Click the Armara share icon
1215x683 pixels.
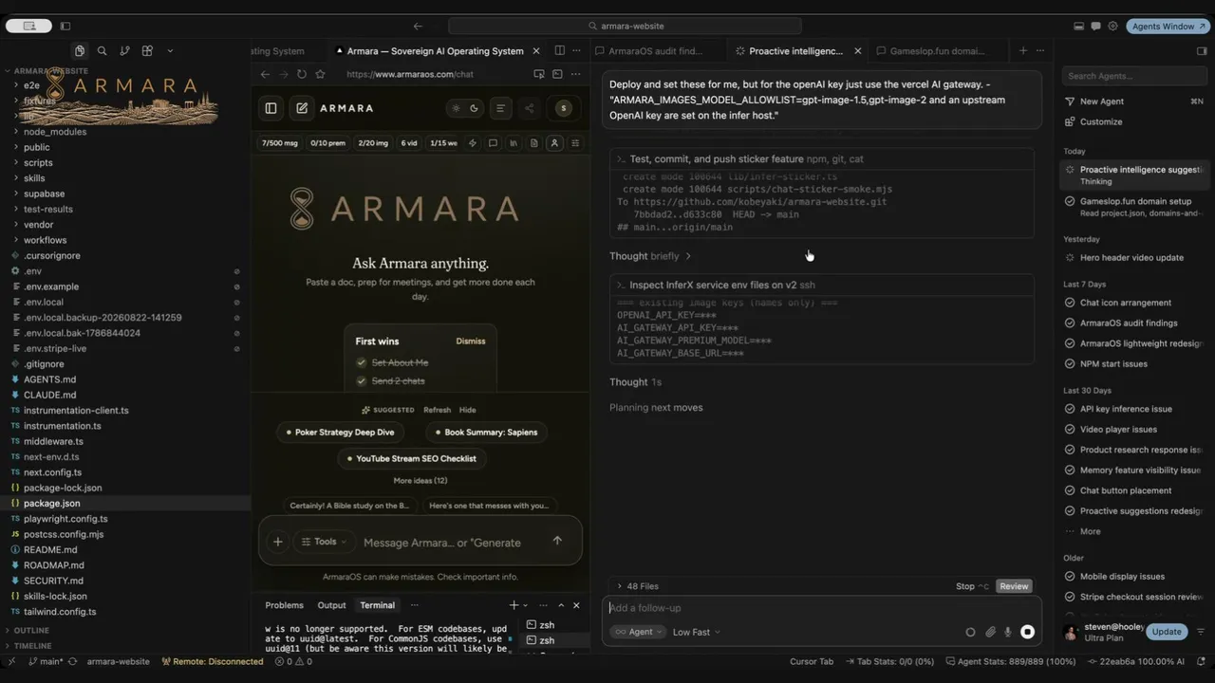(530, 108)
